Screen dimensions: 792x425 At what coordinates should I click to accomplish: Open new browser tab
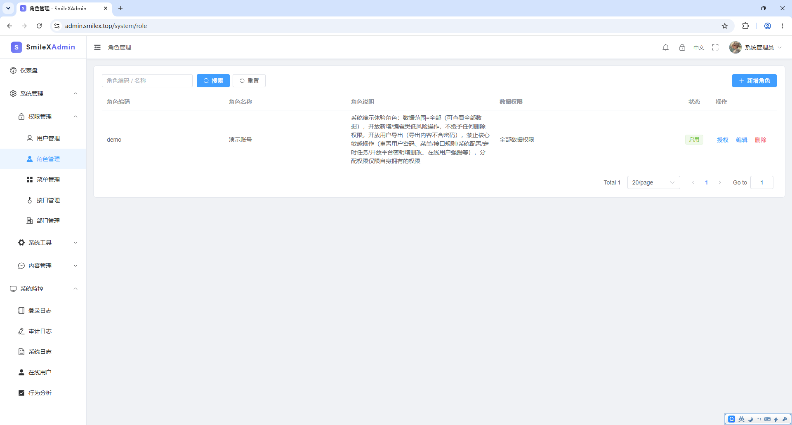(x=120, y=8)
